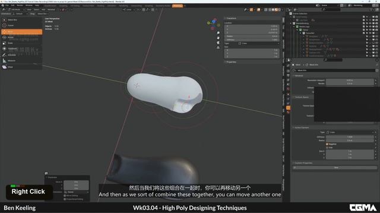Open the Metaball menu in viewport header
Screen dimensions: 380x213
51,9
